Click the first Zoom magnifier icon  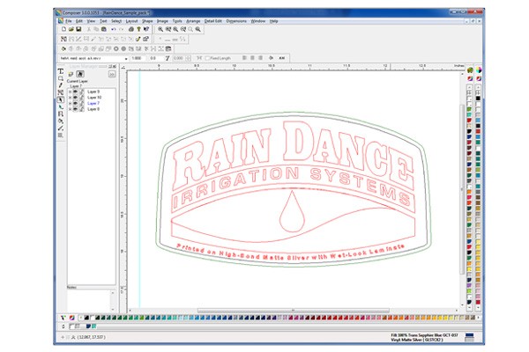pos(160,29)
